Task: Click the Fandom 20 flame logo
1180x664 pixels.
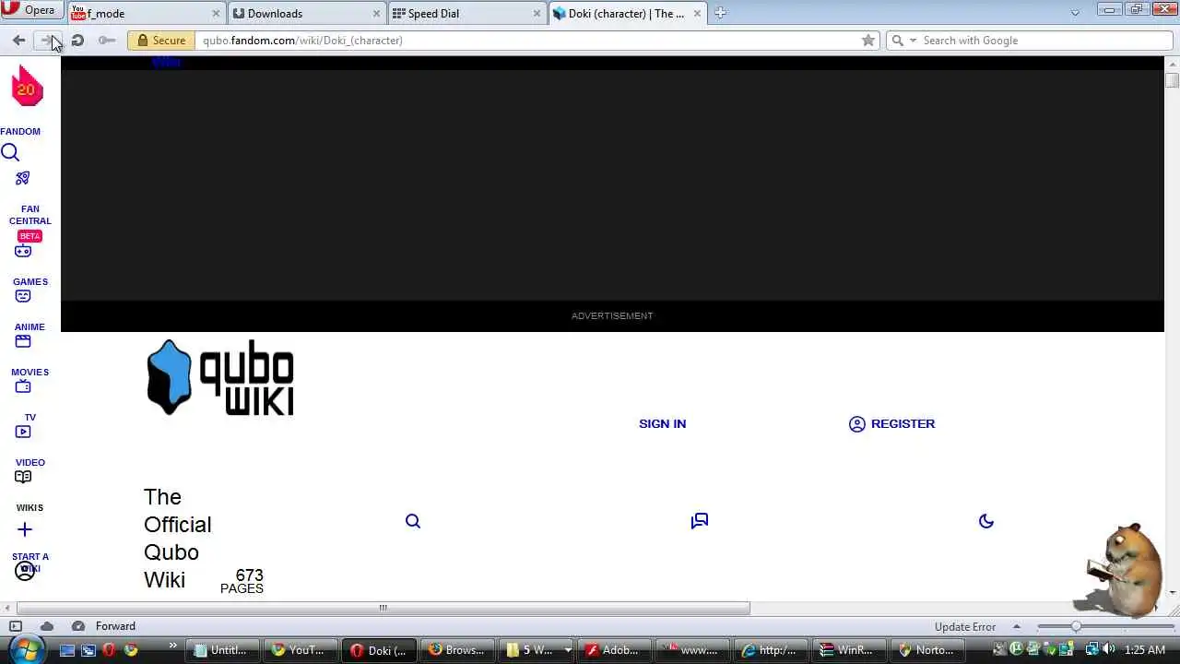Action: coord(27,88)
